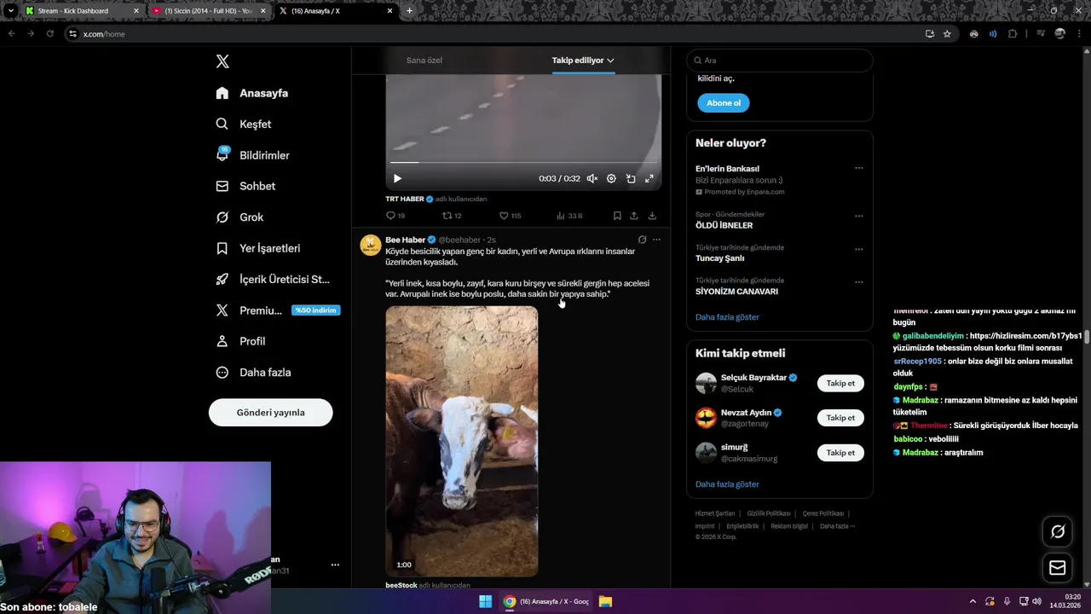Reload the page

[49, 34]
